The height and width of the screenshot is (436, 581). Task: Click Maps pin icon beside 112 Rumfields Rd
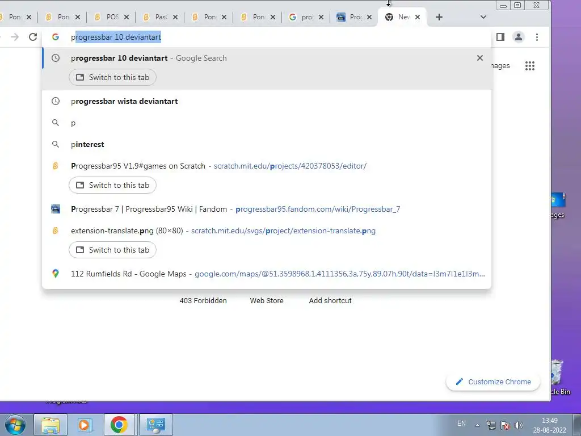pyautogui.click(x=56, y=274)
